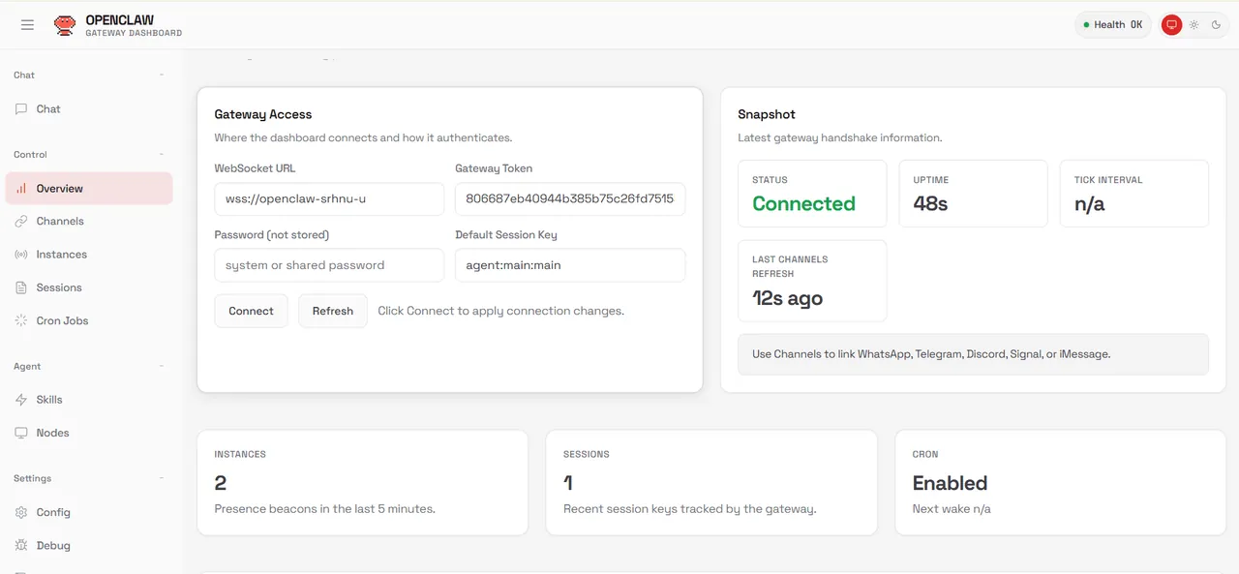Click the Overview bar chart icon
The height and width of the screenshot is (574, 1239).
(21, 189)
